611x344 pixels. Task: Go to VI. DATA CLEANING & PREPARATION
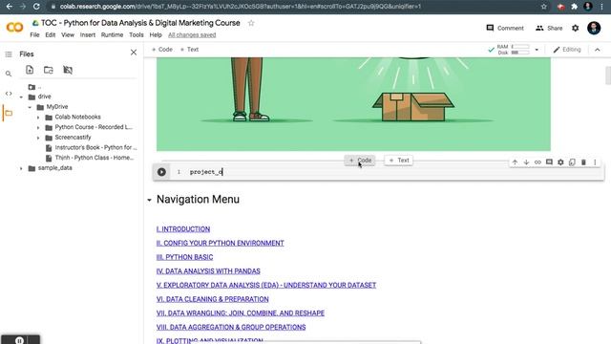(x=212, y=299)
